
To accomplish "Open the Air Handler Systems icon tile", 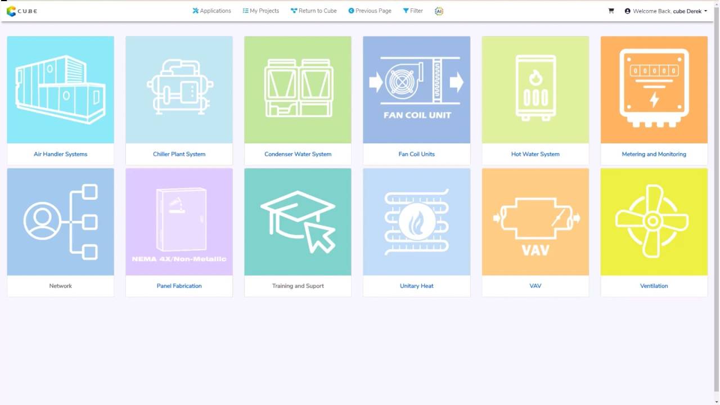I will (x=60, y=90).
